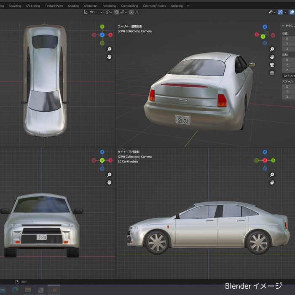
Task: Click the green Y axis on perspective gizmo
Action: tap(263, 37)
